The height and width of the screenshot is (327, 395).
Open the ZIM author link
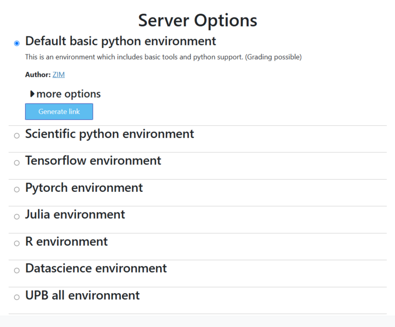[58, 75]
